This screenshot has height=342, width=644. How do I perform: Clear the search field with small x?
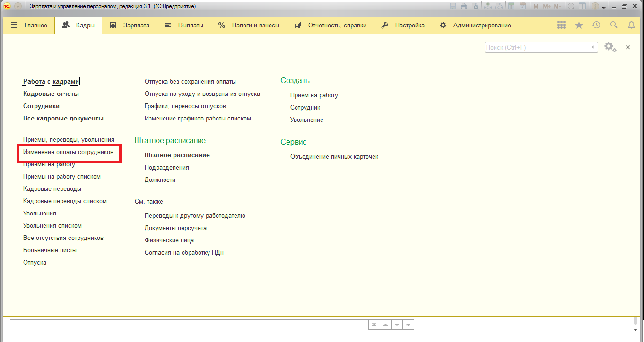(593, 47)
